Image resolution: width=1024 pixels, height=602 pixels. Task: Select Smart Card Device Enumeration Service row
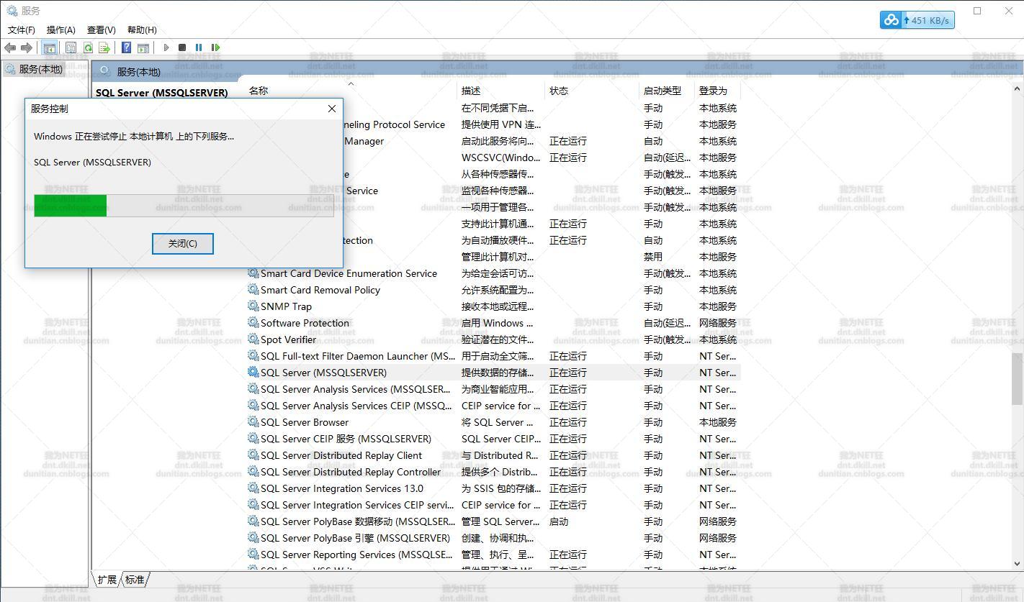(x=493, y=273)
